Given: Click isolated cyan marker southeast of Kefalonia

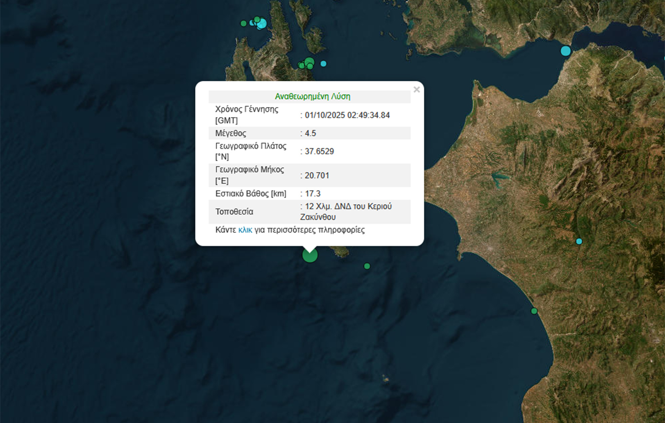Looking at the screenshot, I should (x=323, y=64).
